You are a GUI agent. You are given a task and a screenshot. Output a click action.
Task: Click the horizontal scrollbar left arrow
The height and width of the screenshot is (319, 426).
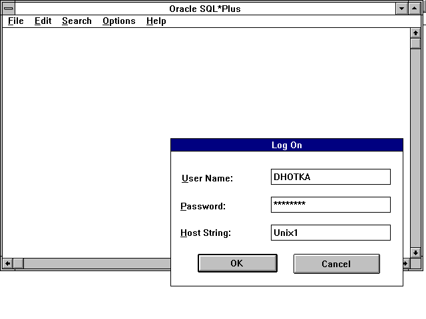(x=7, y=264)
